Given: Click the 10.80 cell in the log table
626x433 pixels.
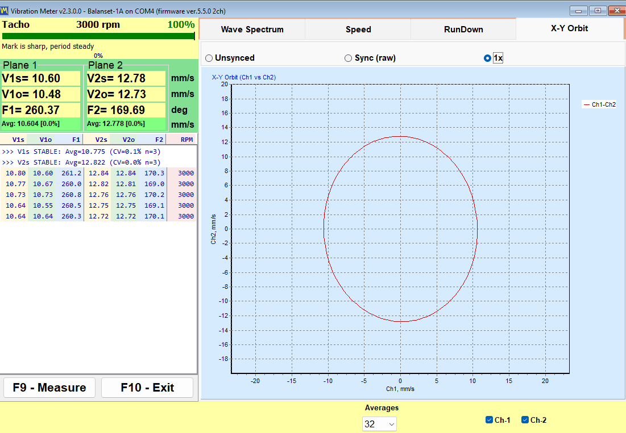Looking at the screenshot, I should pos(15,173).
